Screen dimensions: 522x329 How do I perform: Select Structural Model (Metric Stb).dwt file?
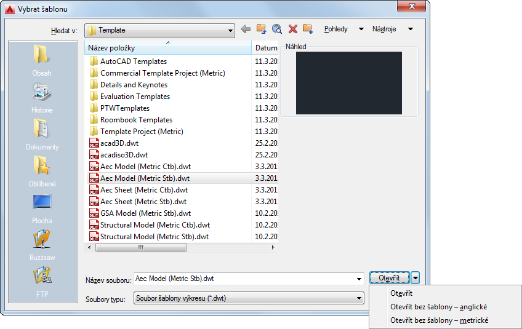pos(149,237)
